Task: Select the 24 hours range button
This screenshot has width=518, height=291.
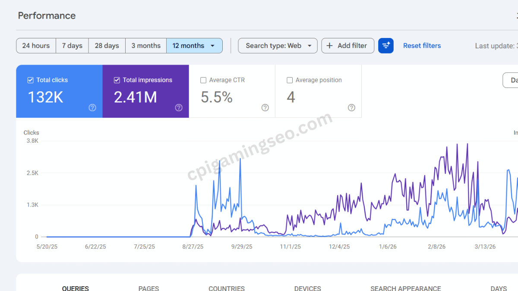Action: (x=36, y=46)
